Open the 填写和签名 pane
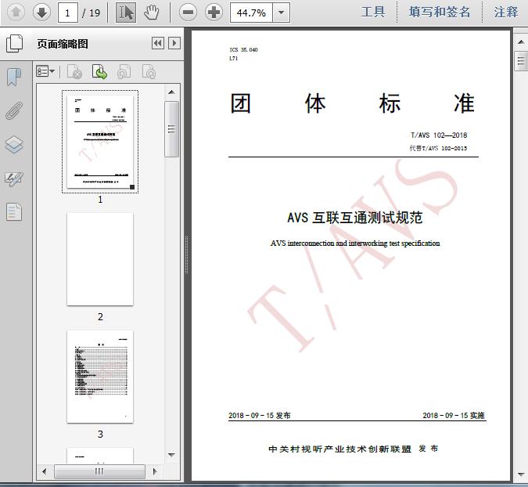Image resolution: width=528 pixels, height=487 pixels. 440,12
